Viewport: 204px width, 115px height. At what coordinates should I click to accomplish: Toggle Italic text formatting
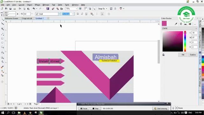[x=82, y=14]
